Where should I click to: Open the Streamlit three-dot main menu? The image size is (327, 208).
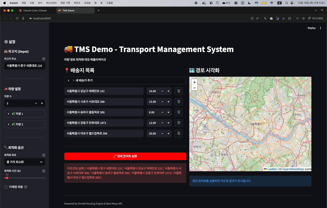click(x=321, y=28)
